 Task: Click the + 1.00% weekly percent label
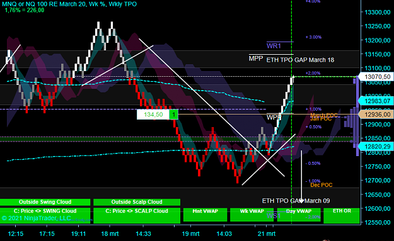(x=313, y=109)
